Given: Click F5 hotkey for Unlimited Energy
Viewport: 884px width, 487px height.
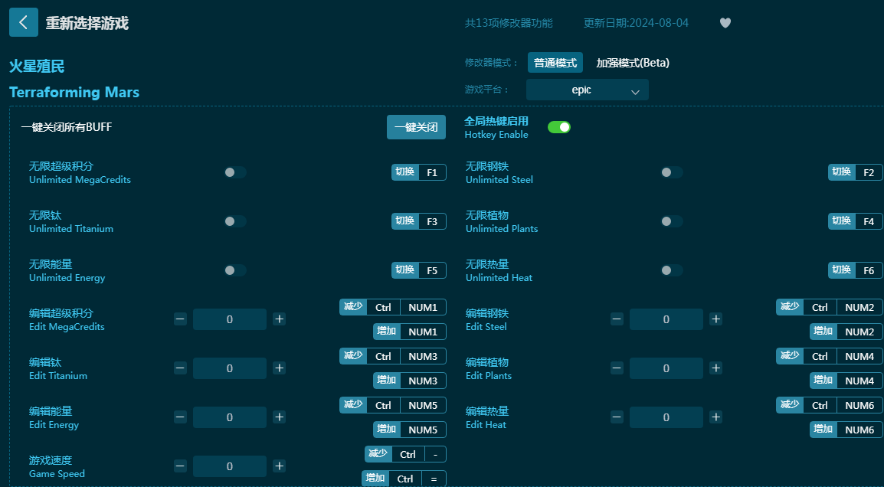Looking at the screenshot, I should click(x=419, y=270).
